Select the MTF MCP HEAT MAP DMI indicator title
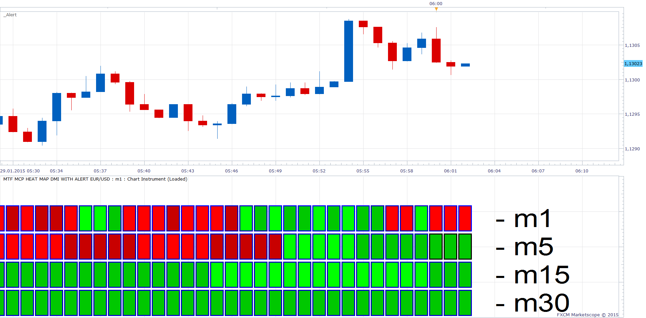This screenshot has height=318, width=646. click(95, 179)
